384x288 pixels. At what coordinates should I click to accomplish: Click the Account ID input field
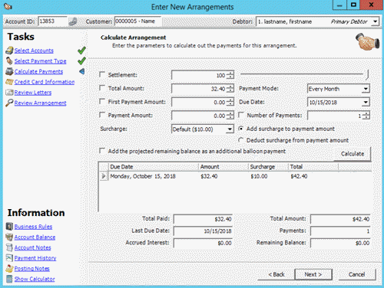(x=52, y=21)
